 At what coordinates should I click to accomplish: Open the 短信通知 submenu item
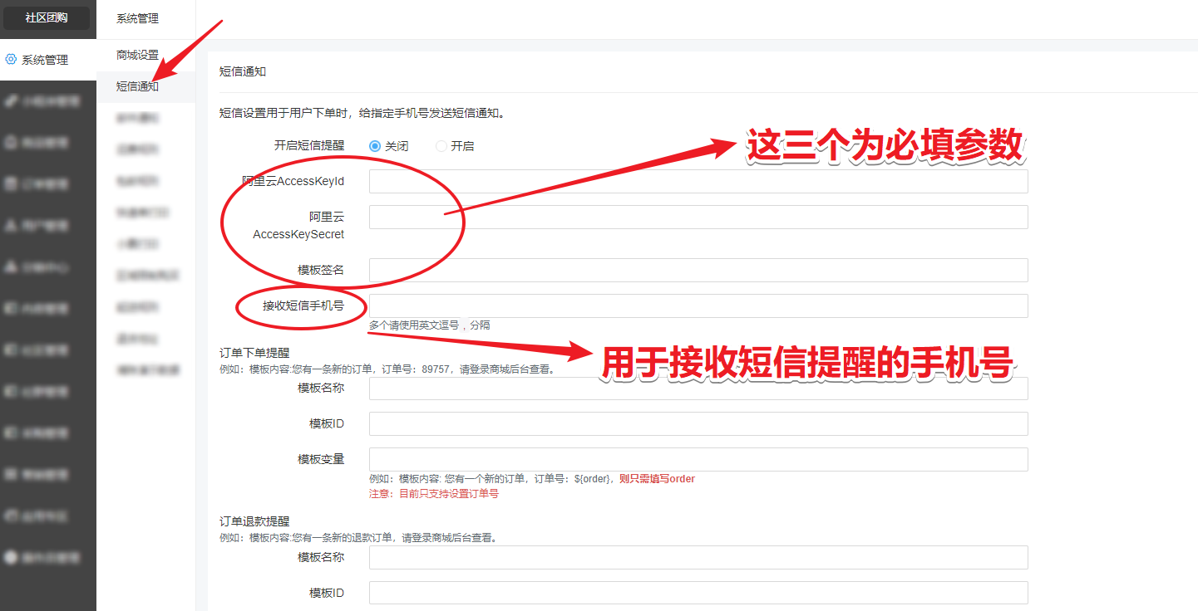point(137,86)
